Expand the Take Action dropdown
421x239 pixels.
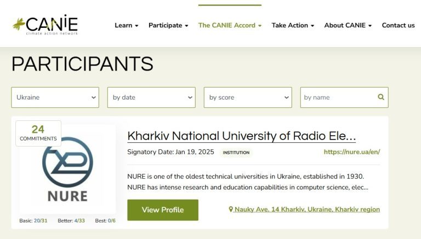293,25
